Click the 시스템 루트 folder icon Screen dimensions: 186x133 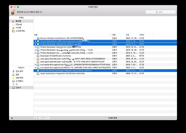13,31
